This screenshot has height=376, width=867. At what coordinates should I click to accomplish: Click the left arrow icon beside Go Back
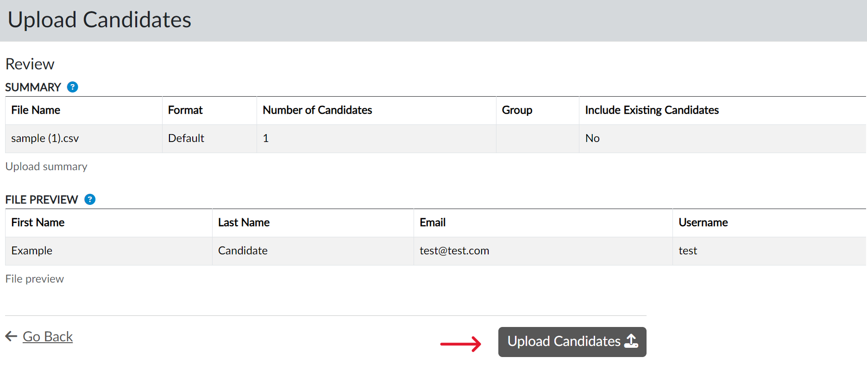pyautogui.click(x=11, y=336)
